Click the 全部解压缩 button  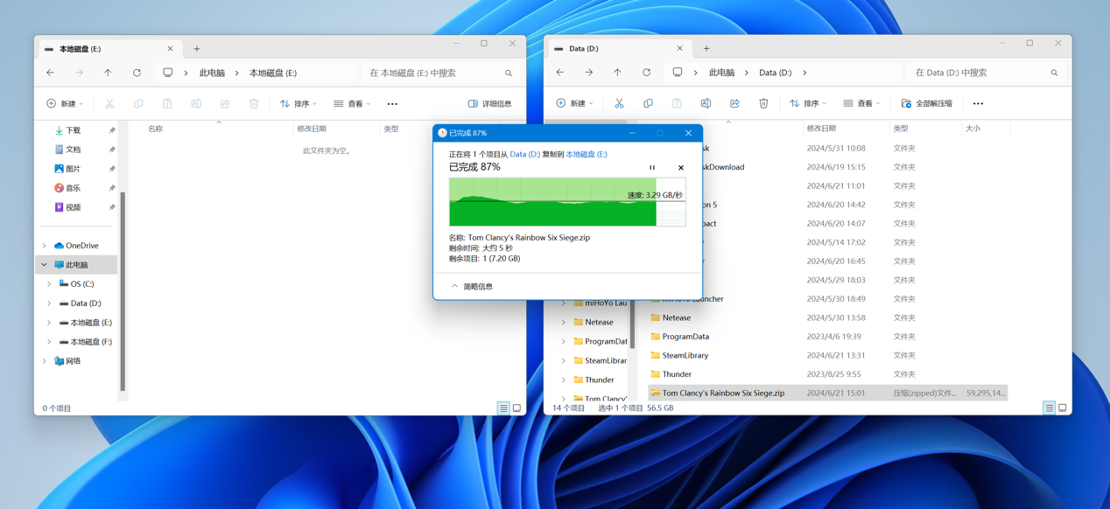[927, 103]
